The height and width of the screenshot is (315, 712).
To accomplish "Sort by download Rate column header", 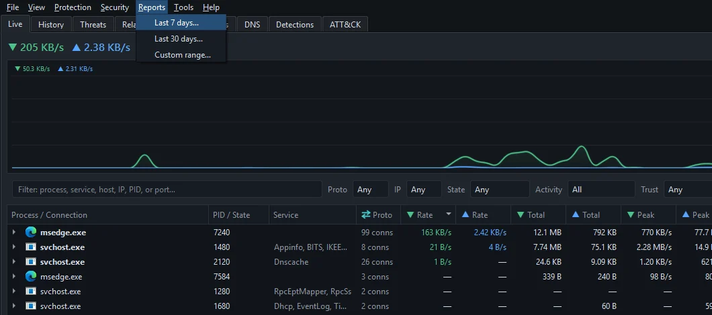I will pos(428,215).
